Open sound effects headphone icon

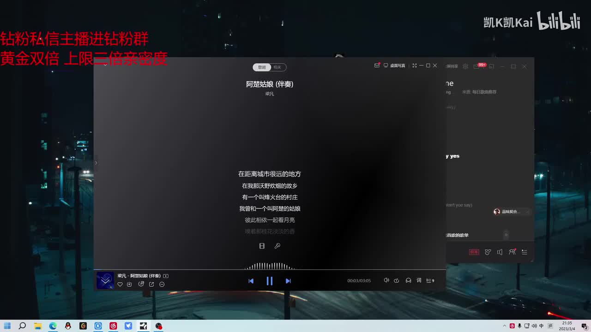pyautogui.click(x=408, y=280)
